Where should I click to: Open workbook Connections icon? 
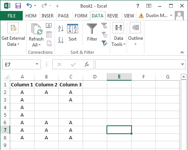(49, 26)
